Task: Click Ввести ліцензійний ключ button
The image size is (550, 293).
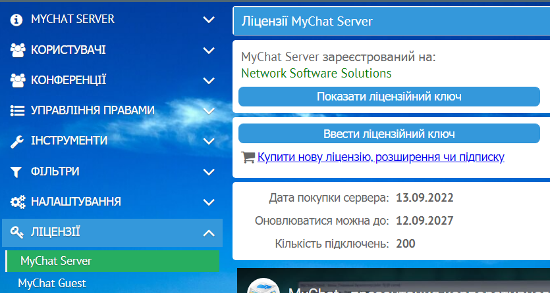Action: tap(389, 133)
